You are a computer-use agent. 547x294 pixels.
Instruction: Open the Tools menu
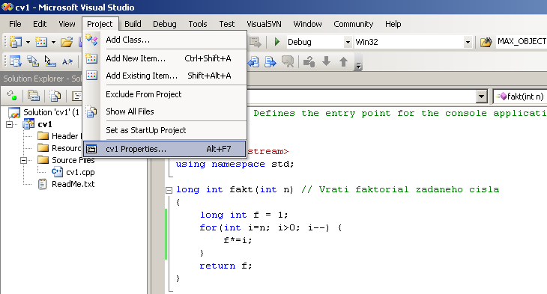[x=198, y=24]
